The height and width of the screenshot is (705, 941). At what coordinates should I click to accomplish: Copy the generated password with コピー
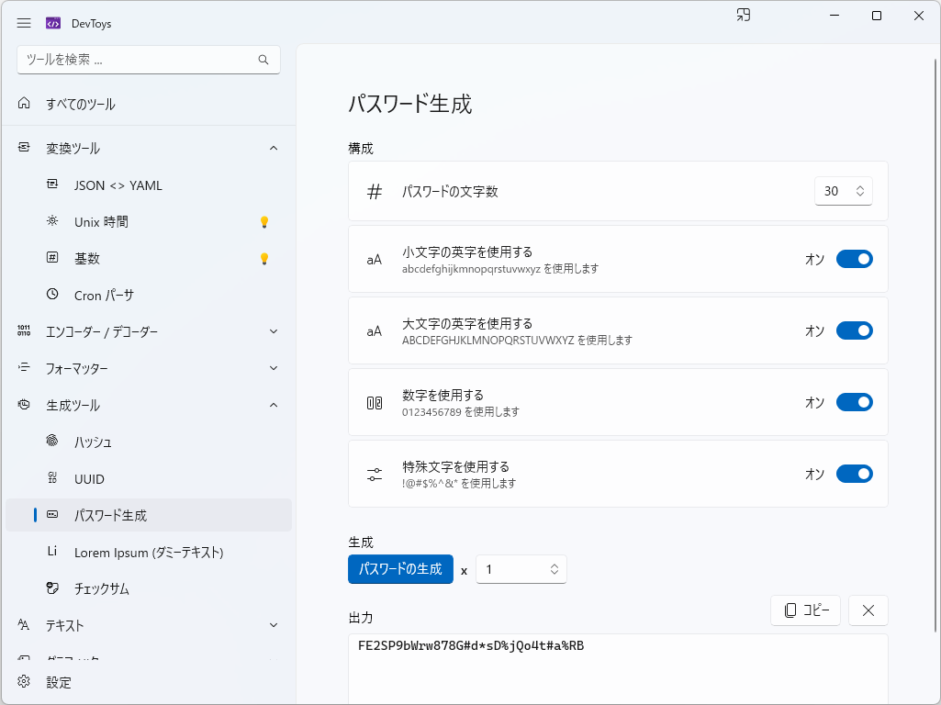pyautogui.click(x=805, y=610)
